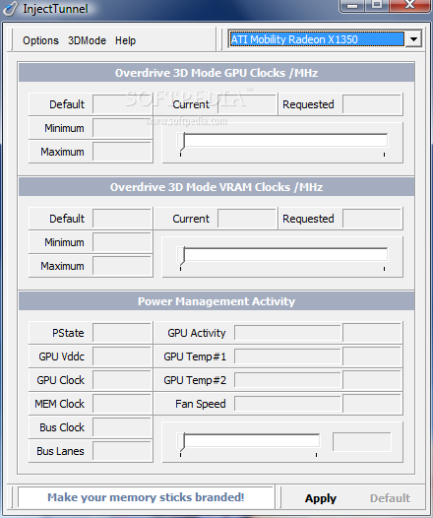Click the GPU Activity percentage value box
The width and height of the screenshot is (433, 518).
click(x=372, y=333)
